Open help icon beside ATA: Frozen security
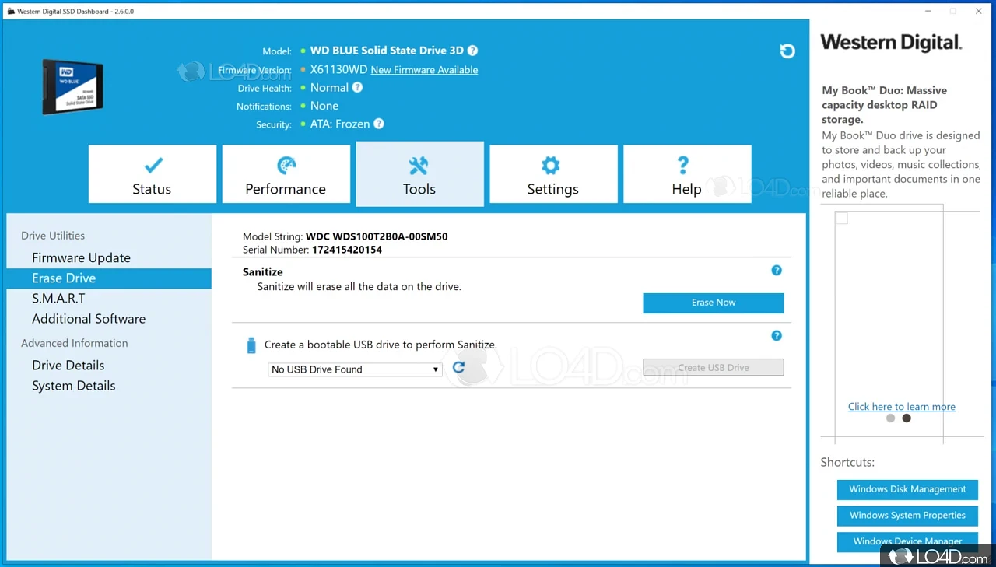Screen dimensions: 996x567 click(379, 124)
